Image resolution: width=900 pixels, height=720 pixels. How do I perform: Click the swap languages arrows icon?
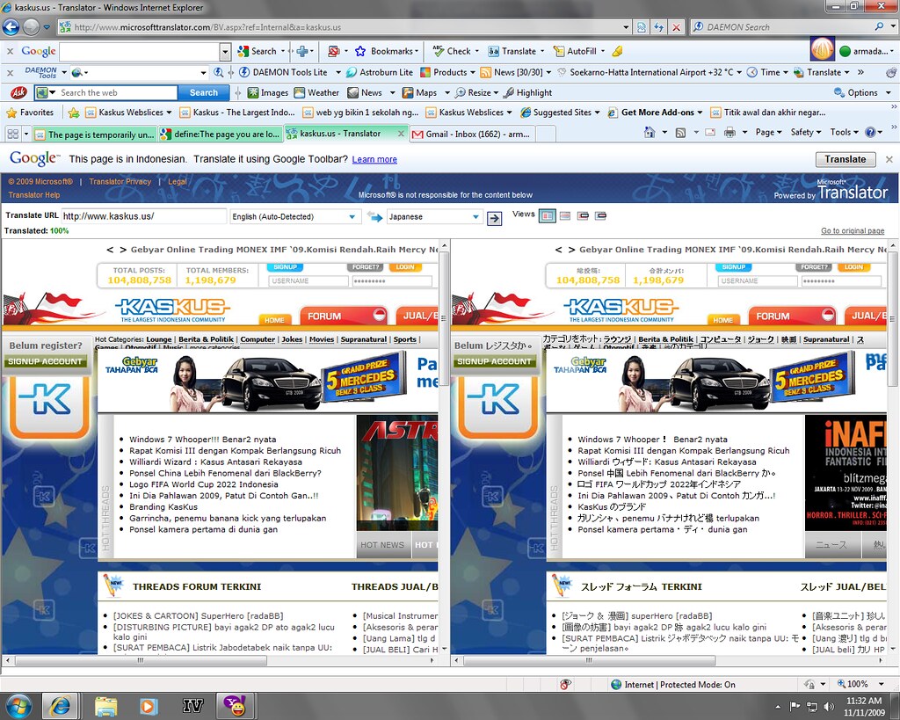click(374, 216)
